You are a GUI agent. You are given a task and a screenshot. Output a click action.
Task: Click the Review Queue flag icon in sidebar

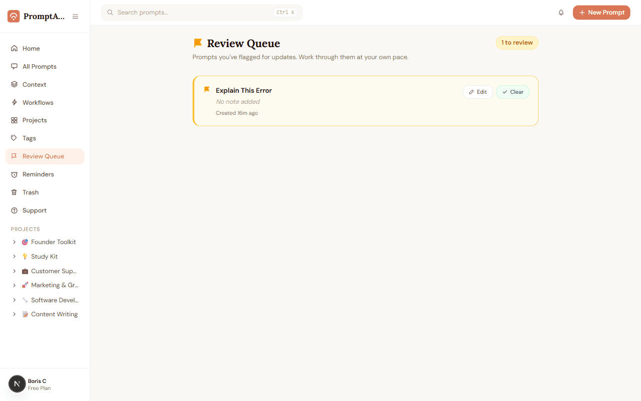(14, 156)
